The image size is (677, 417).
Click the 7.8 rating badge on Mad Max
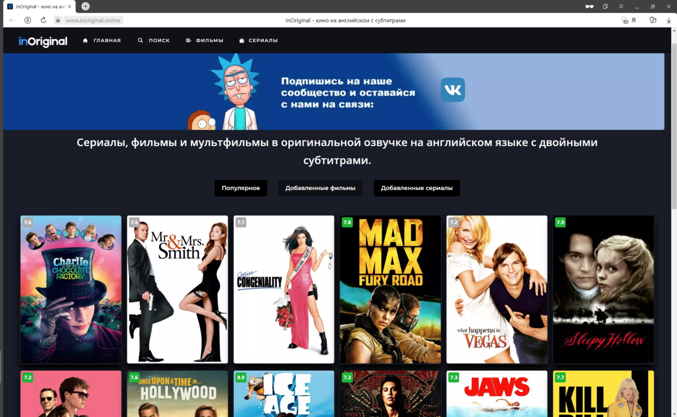pyautogui.click(x=348, y=223)
